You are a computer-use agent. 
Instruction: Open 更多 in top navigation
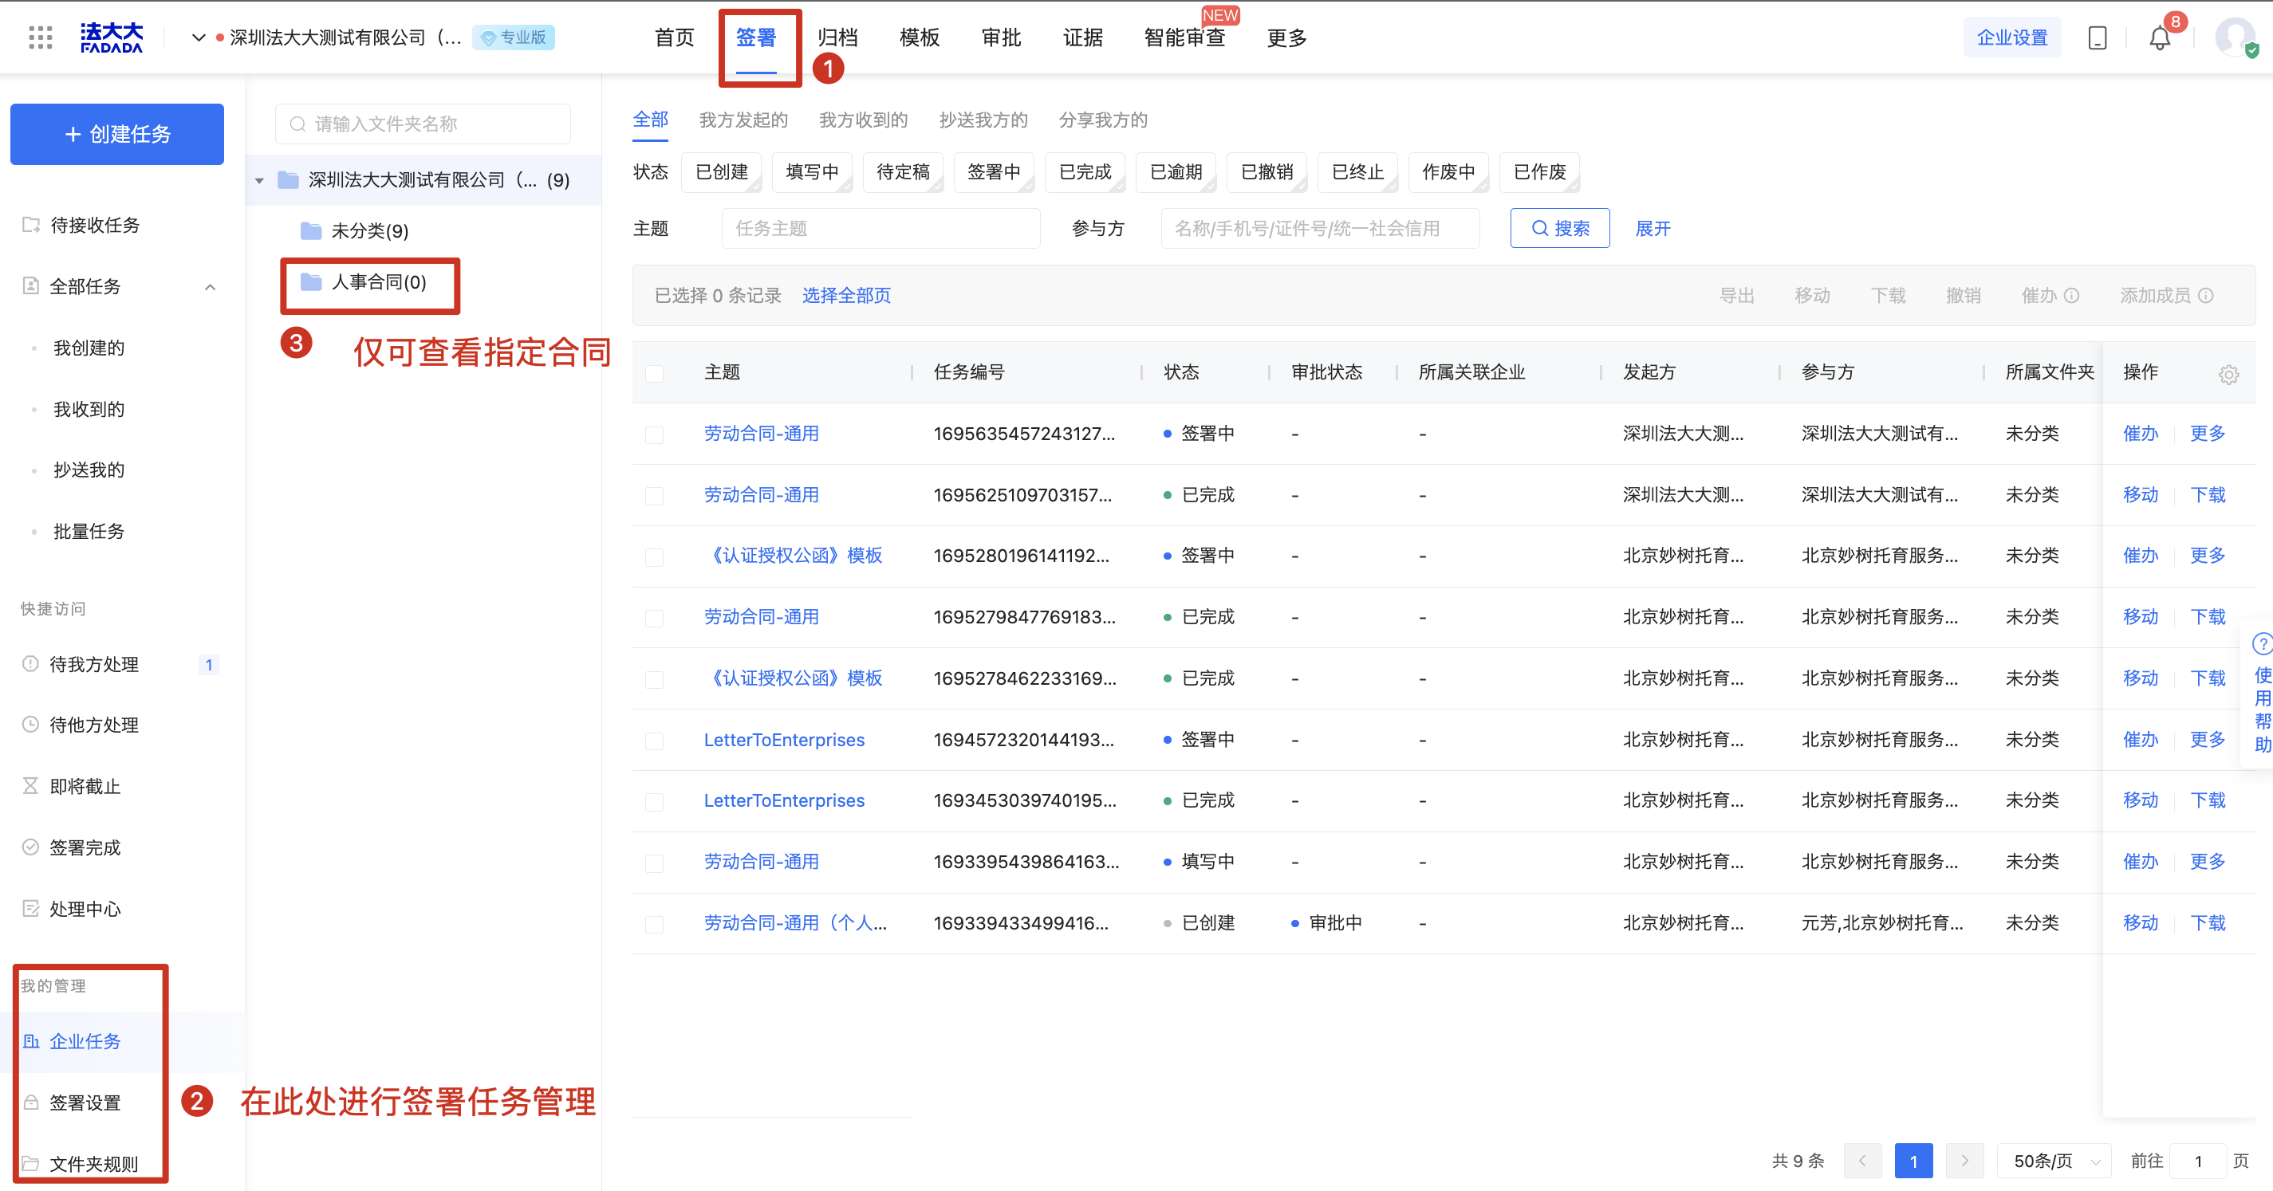point(1286,38)
